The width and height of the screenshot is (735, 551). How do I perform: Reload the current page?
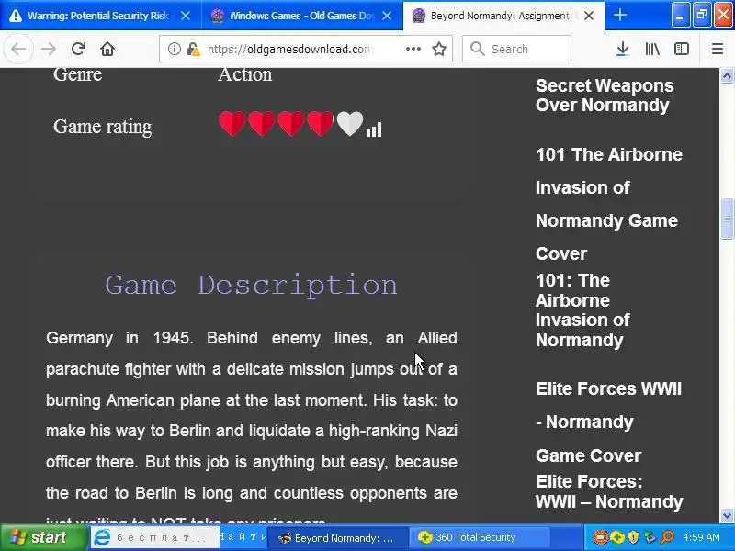click(x=78, y=49)
